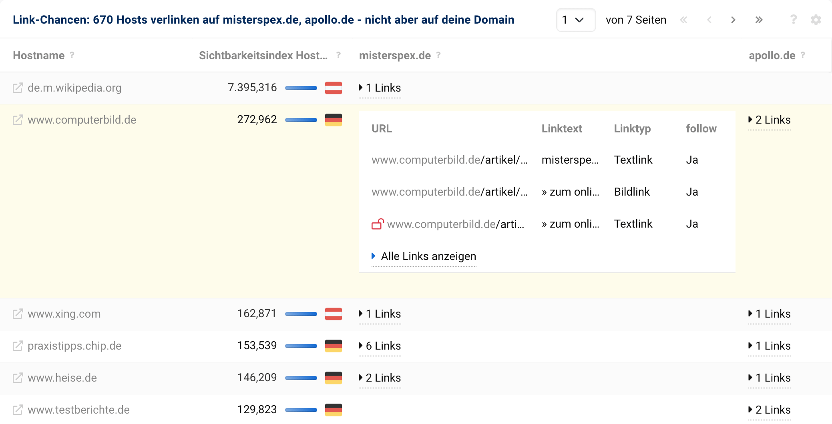The height and width of the screenshot is (424, 832).
Task: Click the misterspex.de column header
Action: coord(395,56)
